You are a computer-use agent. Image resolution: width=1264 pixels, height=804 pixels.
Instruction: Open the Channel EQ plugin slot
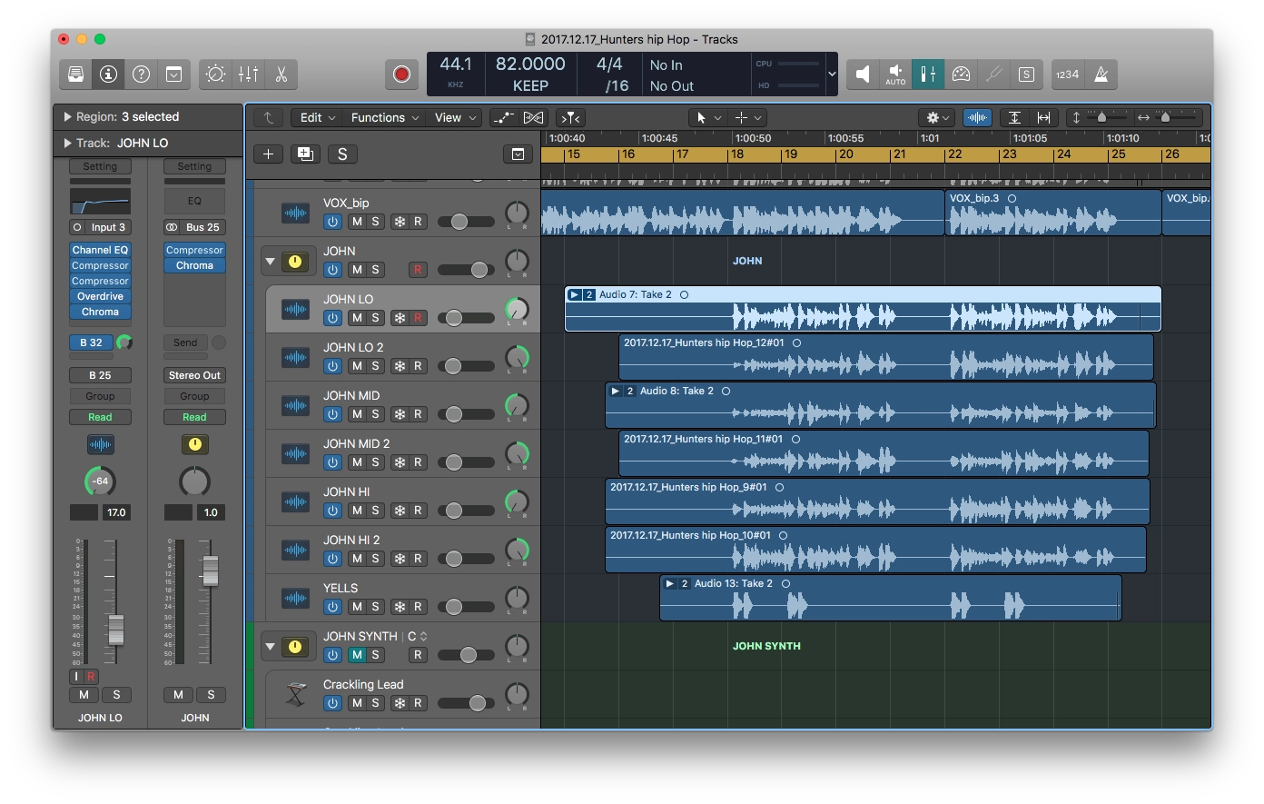click(x=100, y=249)
